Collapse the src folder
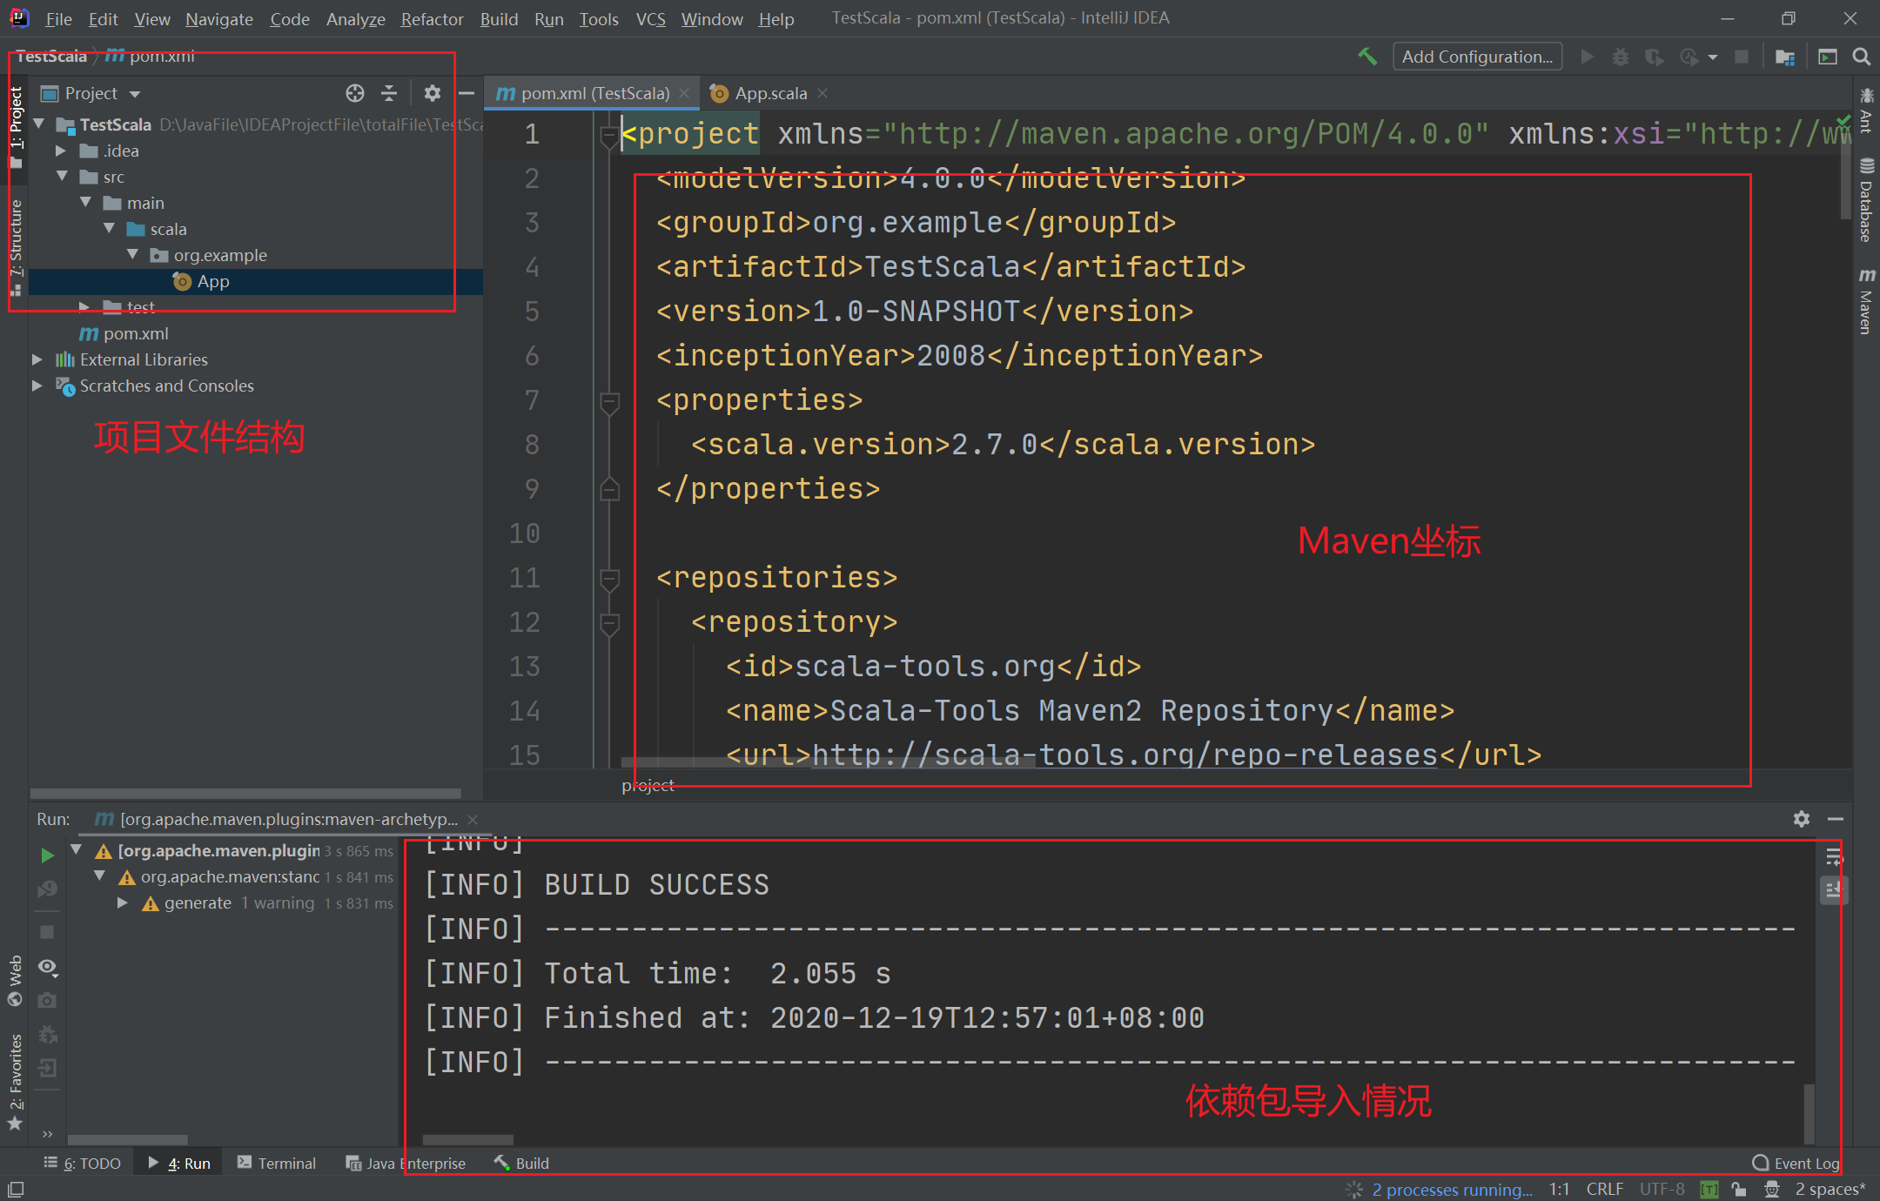The image size is (1880, 1201). (63, 176)
